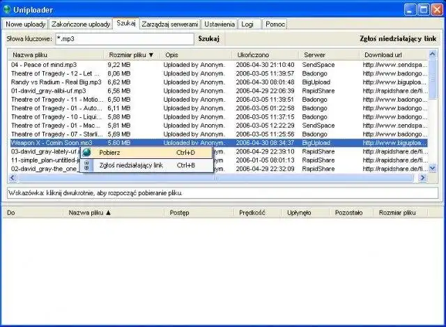Click the SendSpace cell in Peace of mind row

point(318,65)
